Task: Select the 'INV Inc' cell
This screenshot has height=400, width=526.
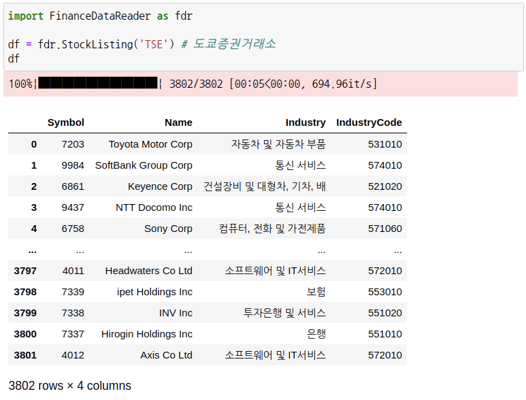Action: [x=176, y=313]
